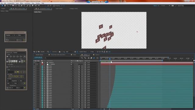This screenshot has height=110, width=195.
Task: Select the Eraser tool
Action: pos(33,5)
